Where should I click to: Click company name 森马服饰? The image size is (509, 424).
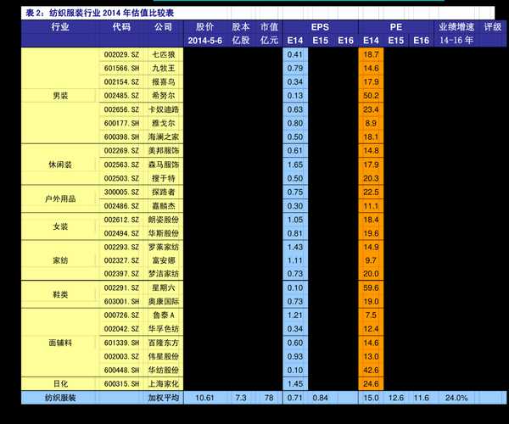(163, 165)
